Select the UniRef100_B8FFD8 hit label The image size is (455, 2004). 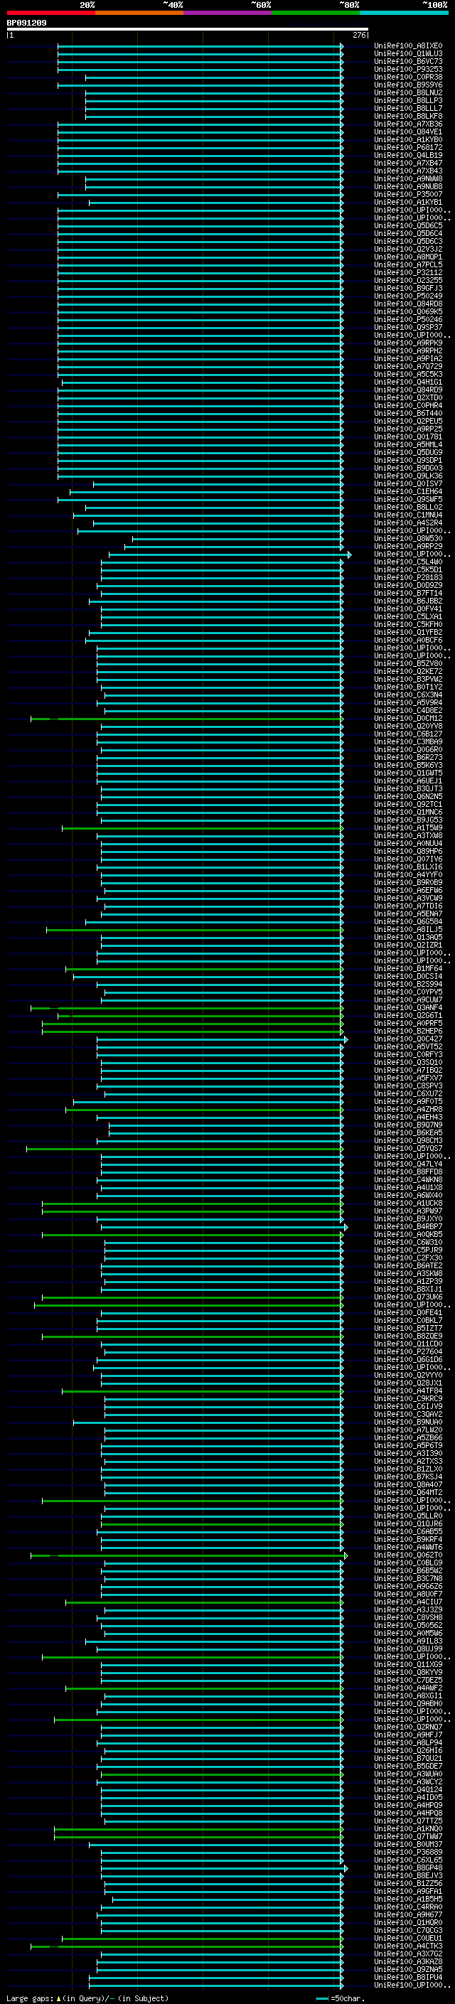tap(408, 1172)
